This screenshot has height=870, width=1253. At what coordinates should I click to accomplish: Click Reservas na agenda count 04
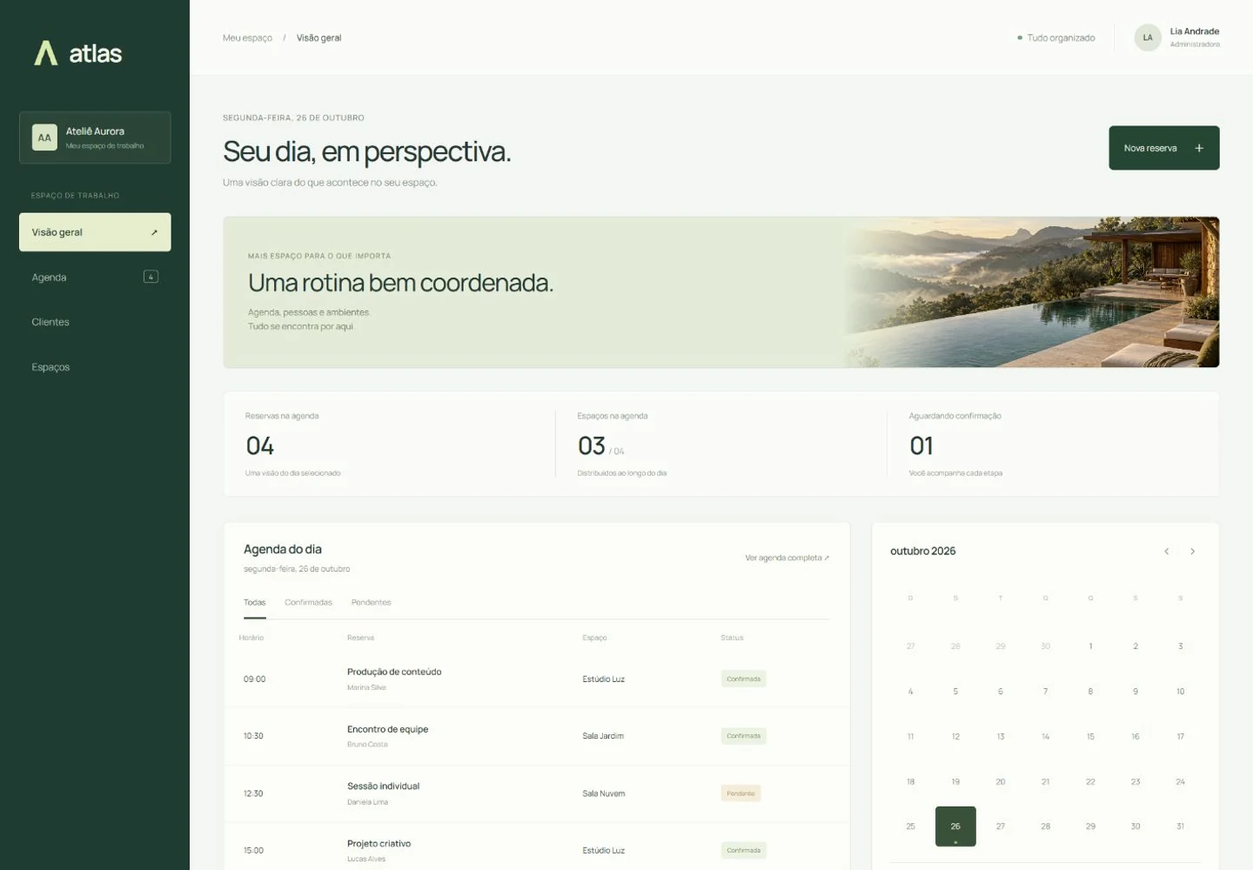(x=260, y=446)
